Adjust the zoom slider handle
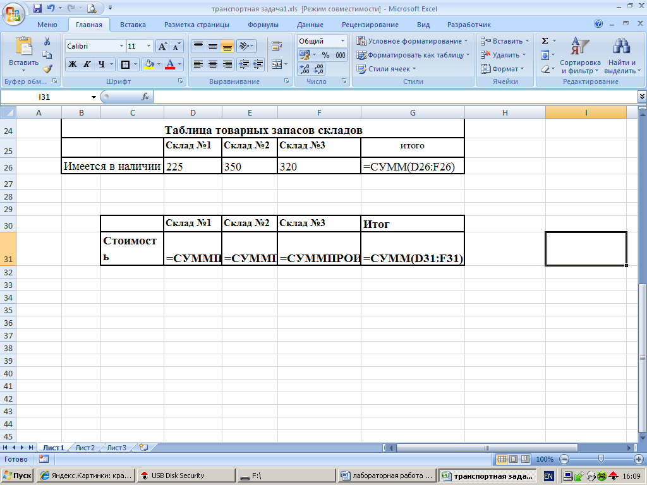Viewport: 647px width, 485px height. [x=601, y=458]
